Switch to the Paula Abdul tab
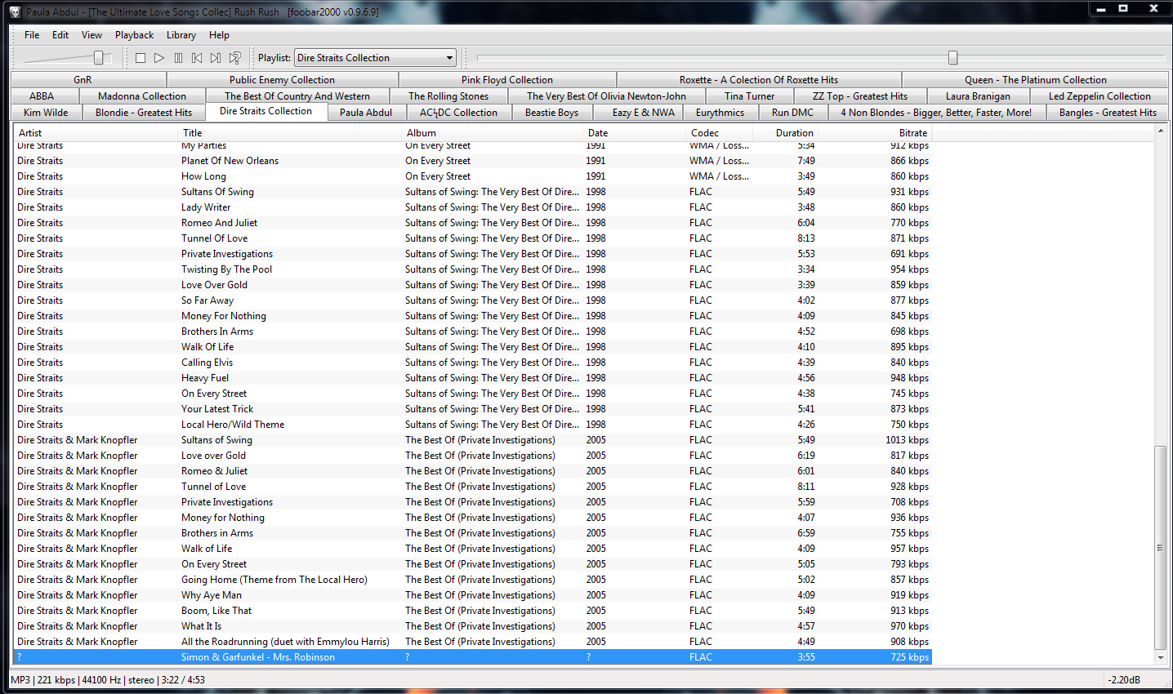1173x694 pixels. 366,113
